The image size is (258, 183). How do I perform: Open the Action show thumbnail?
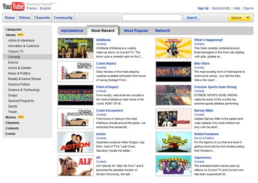coord(76,142)
